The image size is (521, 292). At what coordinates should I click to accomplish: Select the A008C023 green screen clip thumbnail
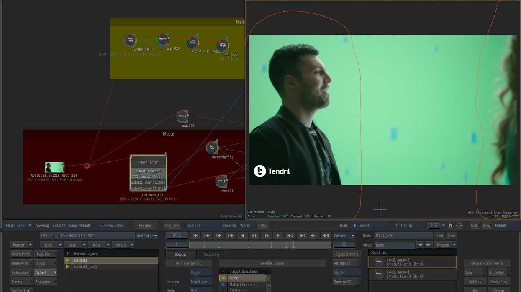pyautogui.click(x=55, y=167)
